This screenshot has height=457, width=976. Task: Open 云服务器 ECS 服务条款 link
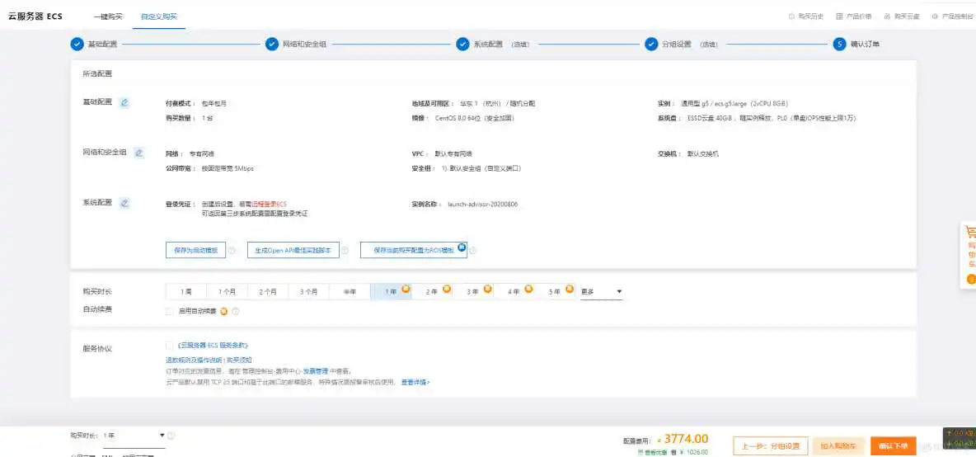pos(213,345)
